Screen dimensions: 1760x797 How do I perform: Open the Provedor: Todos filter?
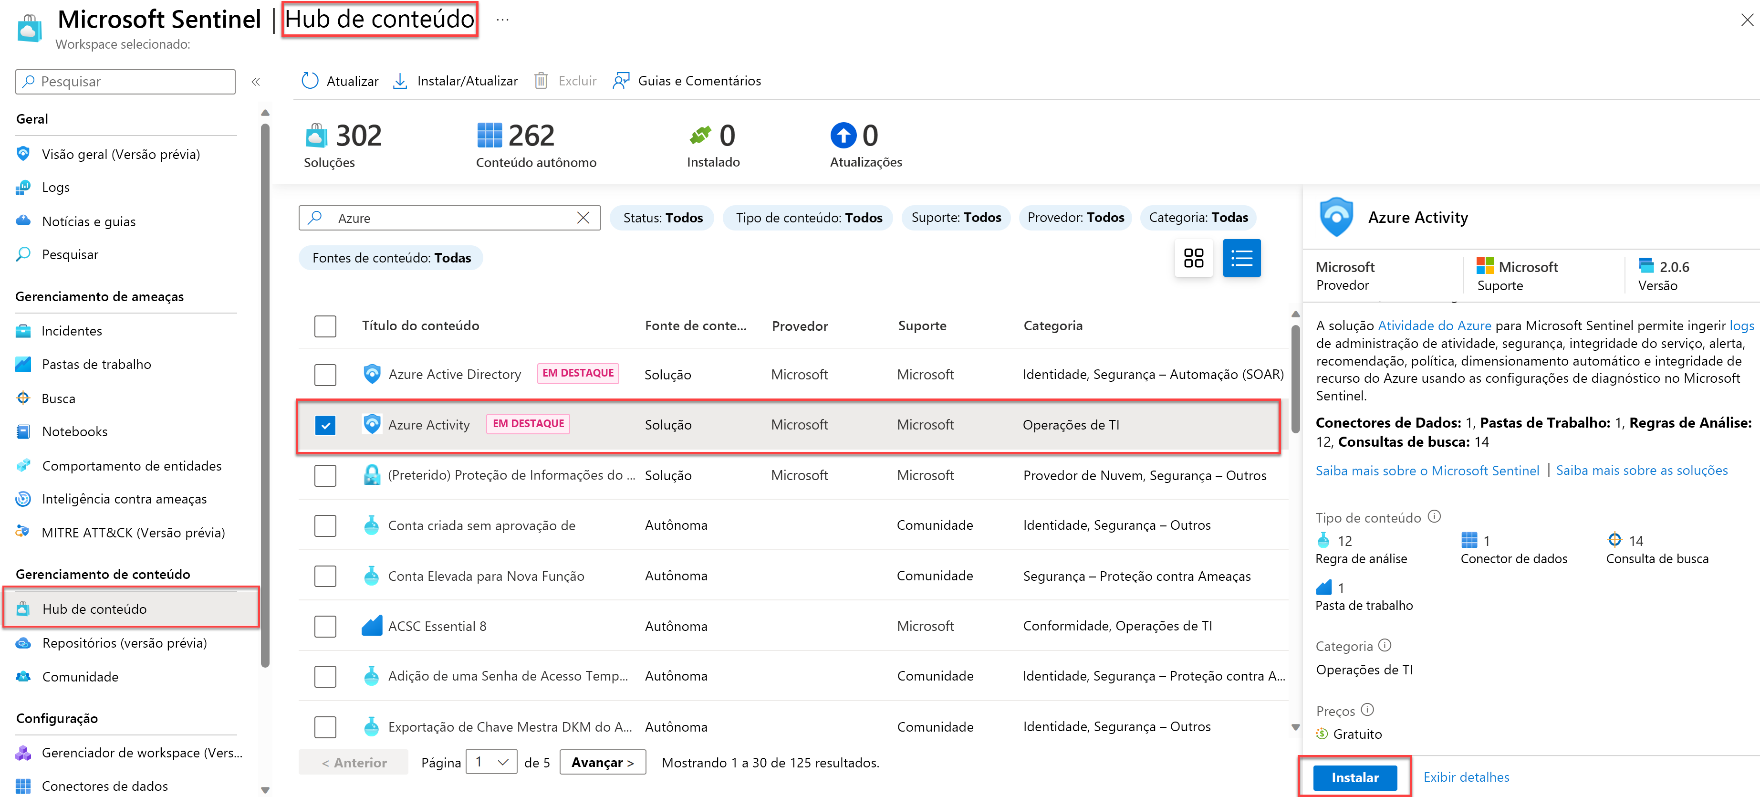(1075, 217)
